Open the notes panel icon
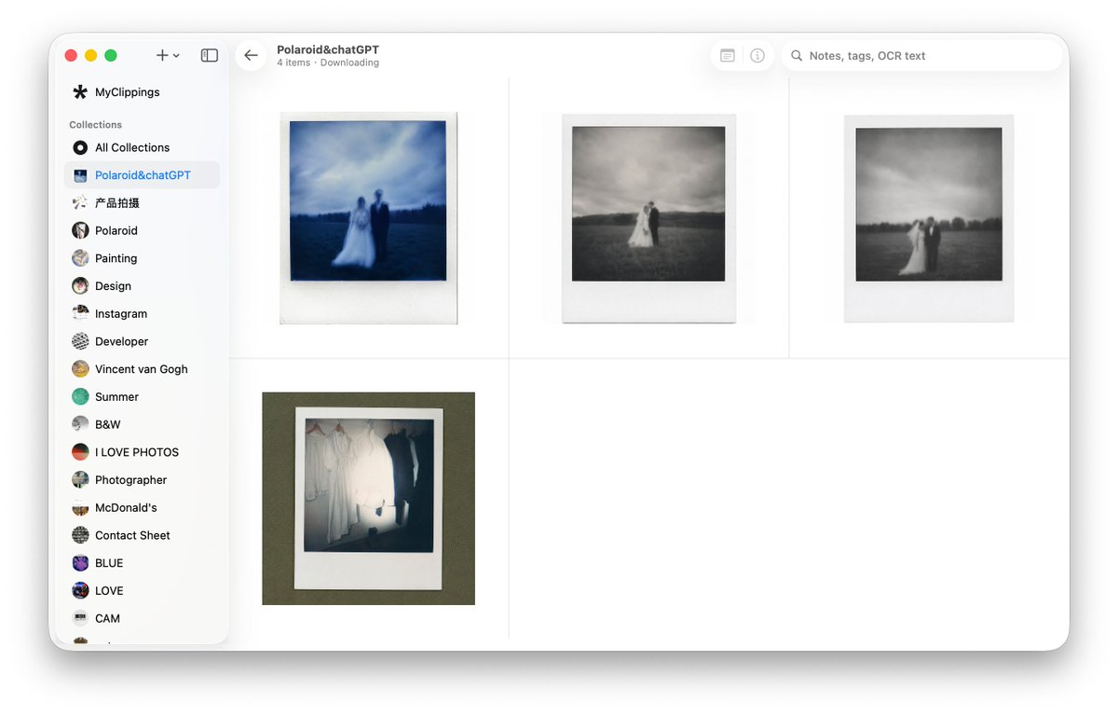Image resolution: width=1118 pixels, height=715 pixels. [728, 56]
